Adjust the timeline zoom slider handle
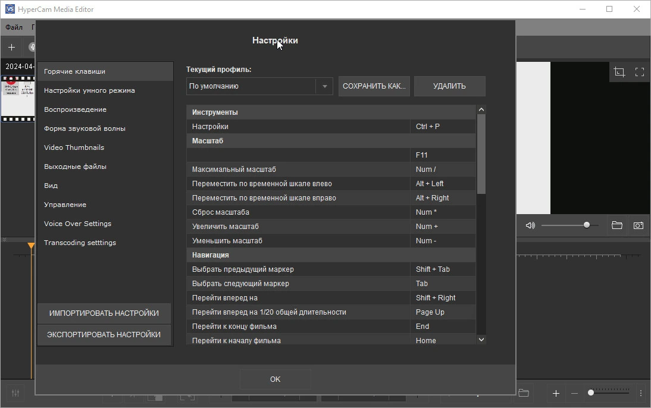The height and width of the screenshot is (408, 651). click(591, 393)
